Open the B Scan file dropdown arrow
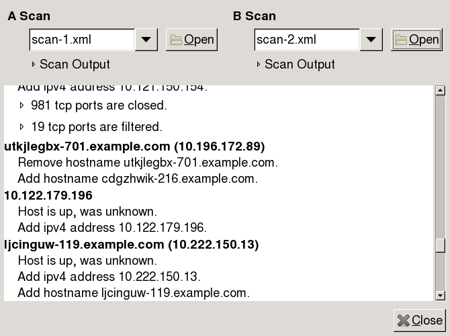This screenshot has width=450, height=336. pos(371,40)
